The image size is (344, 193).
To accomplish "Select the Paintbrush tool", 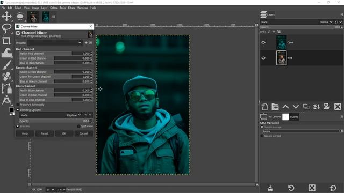I will pyautogui.click(x=6, y=65).
